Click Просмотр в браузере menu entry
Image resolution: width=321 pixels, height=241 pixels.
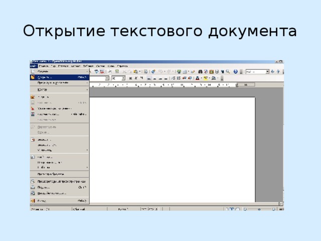click(59, 174)
